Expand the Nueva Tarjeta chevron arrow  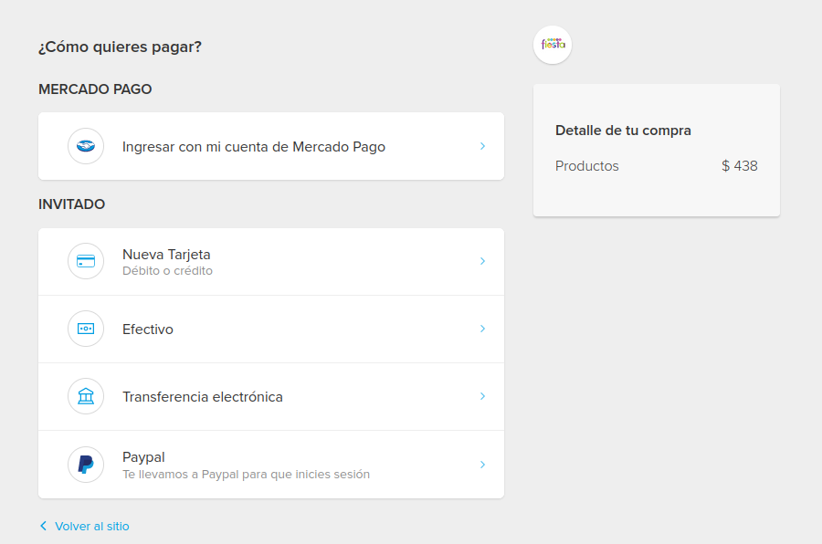point(482,261)
